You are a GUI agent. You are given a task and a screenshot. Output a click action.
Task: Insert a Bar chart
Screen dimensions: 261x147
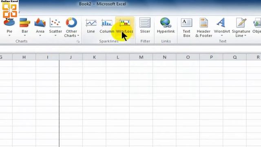tap(24, 27)
